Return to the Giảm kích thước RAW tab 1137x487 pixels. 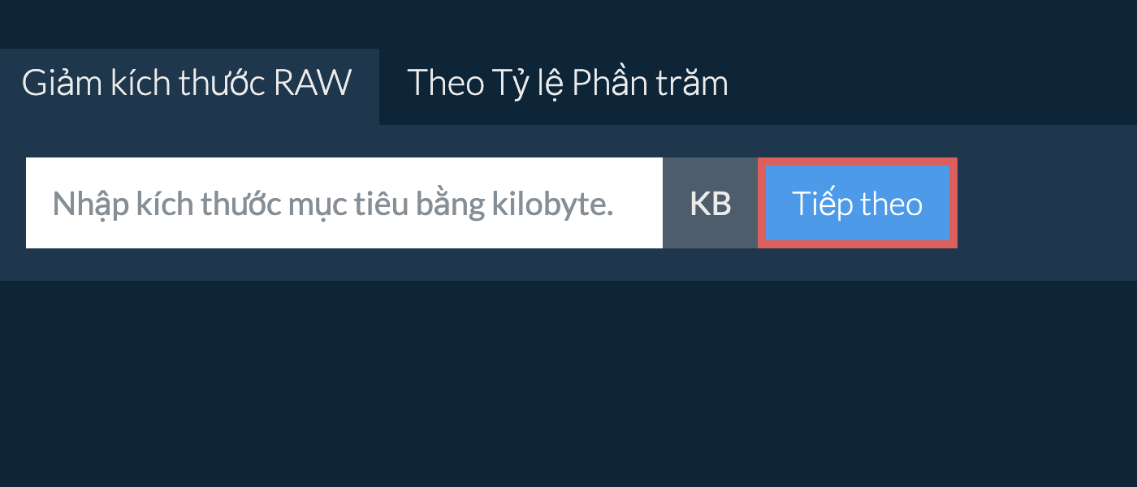188,84
